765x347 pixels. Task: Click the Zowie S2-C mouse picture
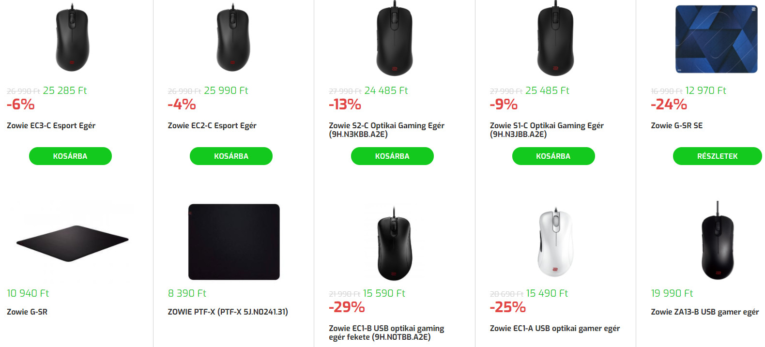coord(394,40)
